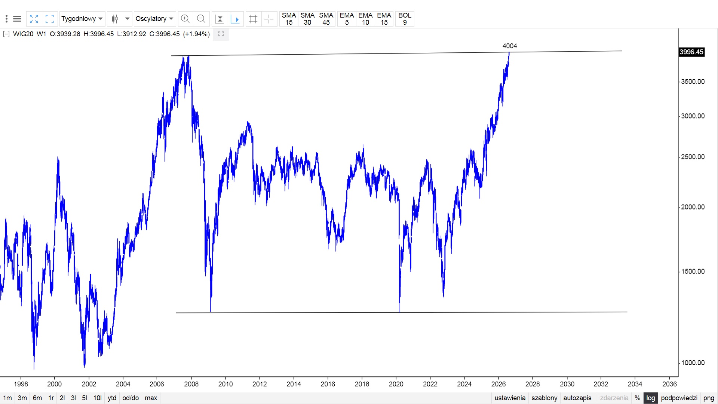Screen dimensions: 718x404
Task: Select the ytd time range
Action: [x=112, y=398]
